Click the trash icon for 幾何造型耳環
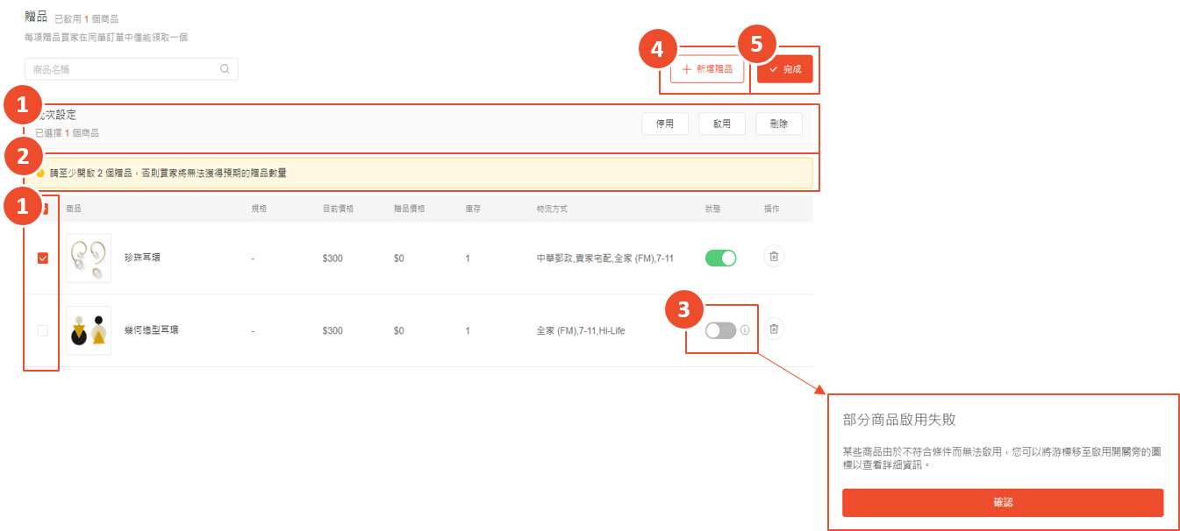1180x531 pixels. click(773, 329)
